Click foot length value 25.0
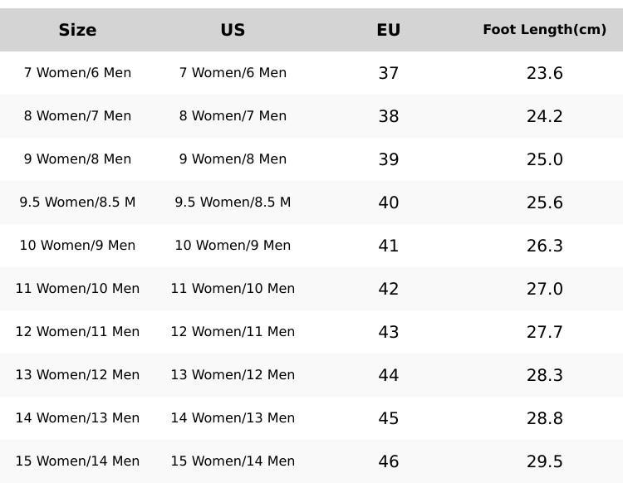The image size is (623, 483). 544,159
